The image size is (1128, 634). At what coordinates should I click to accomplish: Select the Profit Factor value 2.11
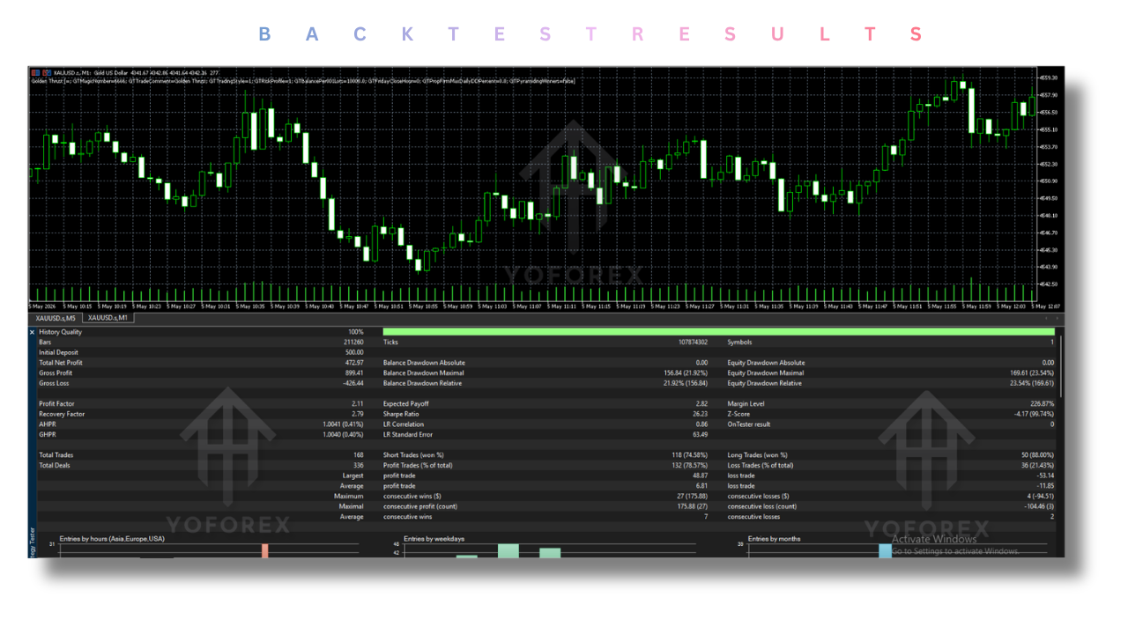pyautogui.click(x=357, y=404)
